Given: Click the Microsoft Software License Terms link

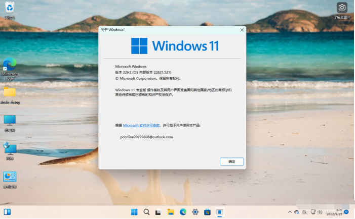Looking at the screenshot, I should coord(141,125).
